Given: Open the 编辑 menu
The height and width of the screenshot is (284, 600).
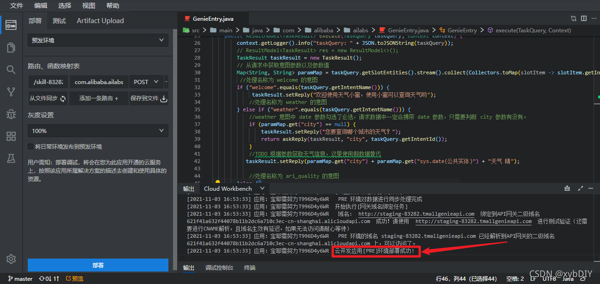Looking at the screenshot, I should pyautogui.click(x=41, y=6).
